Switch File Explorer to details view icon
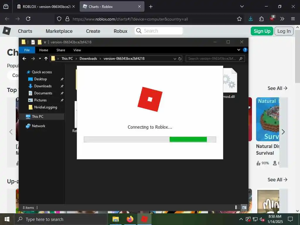This screenshot has height=225, width=300. coord(237,207)
